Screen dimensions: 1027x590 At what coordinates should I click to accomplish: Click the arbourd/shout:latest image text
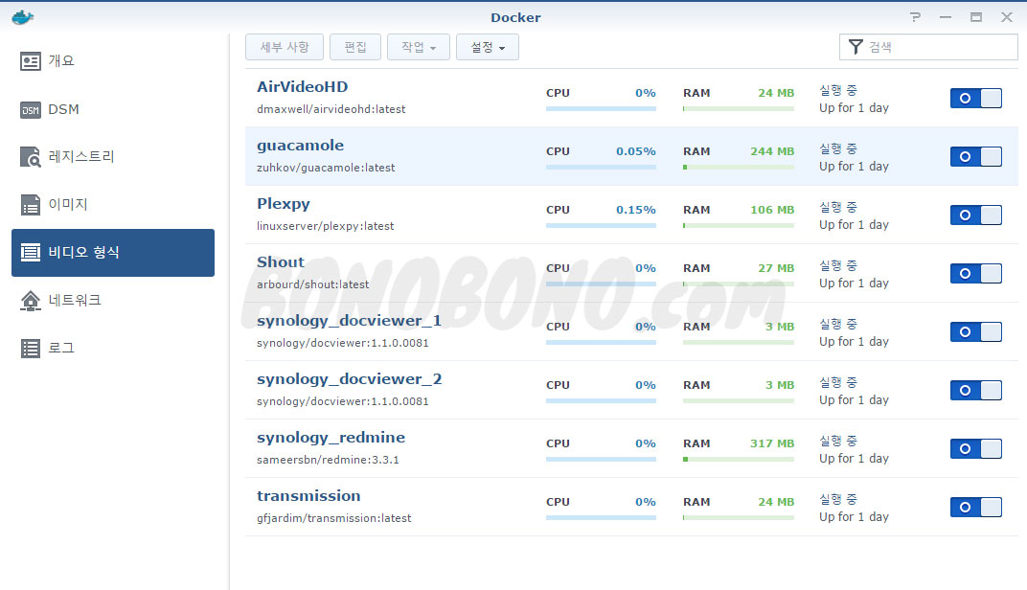pos(313,284)
